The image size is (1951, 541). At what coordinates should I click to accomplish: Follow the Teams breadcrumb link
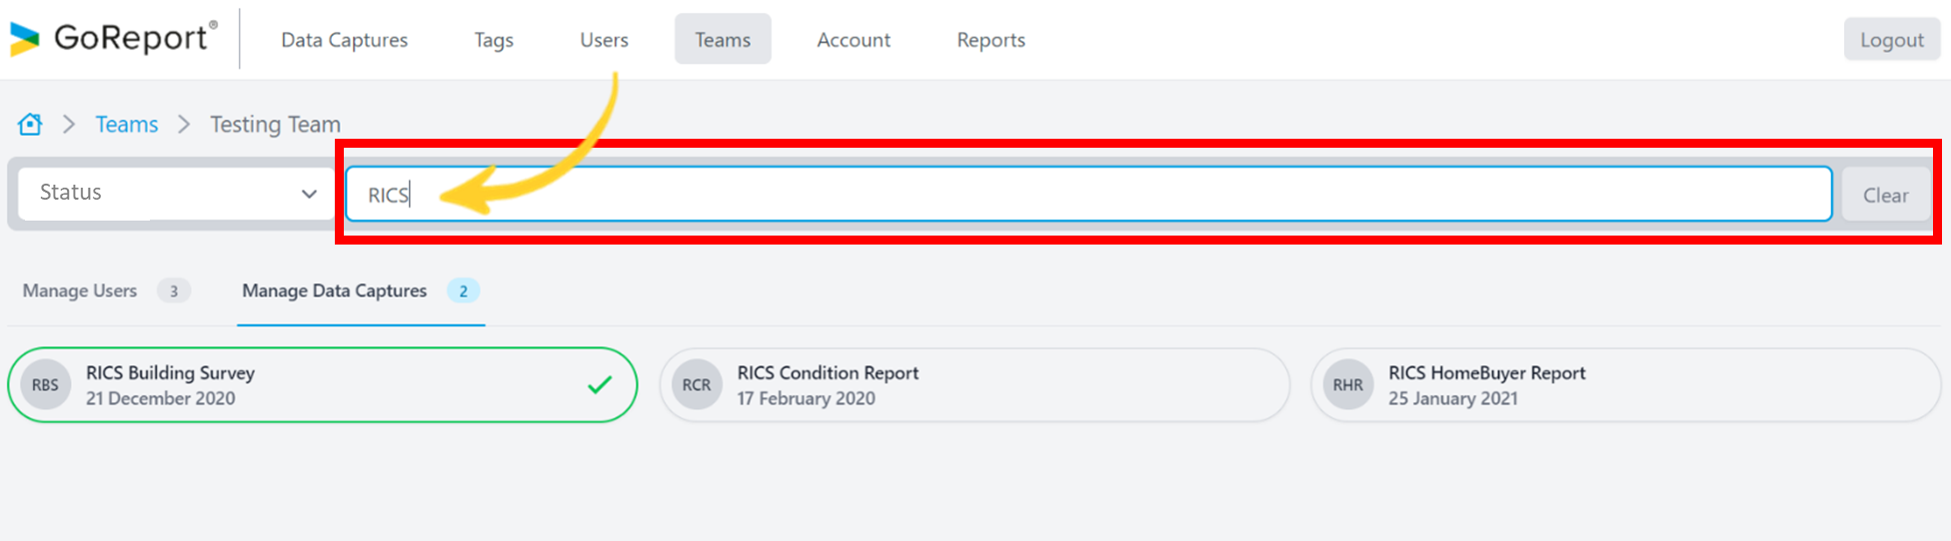(127, 124)
